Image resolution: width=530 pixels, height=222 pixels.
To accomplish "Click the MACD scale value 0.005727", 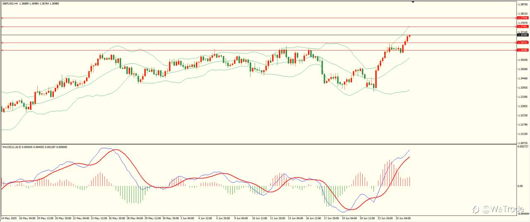I will tap(523, 147).
